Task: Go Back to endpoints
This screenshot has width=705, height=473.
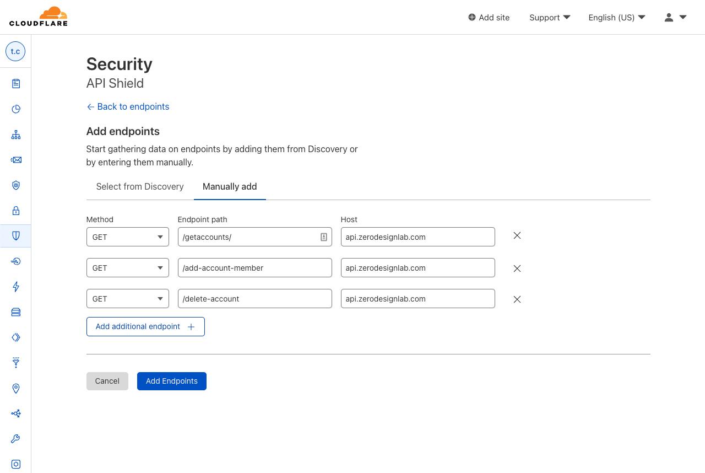Action: click(x=128, y=107)
